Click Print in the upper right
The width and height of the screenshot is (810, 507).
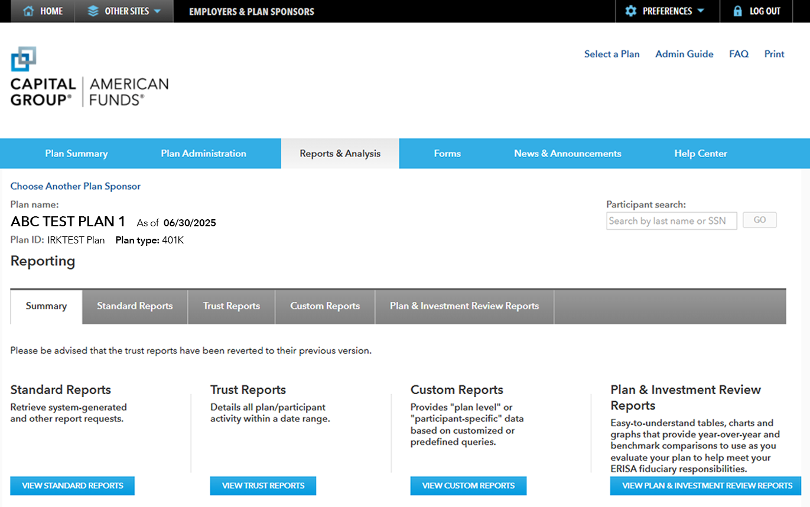coord(774,54)
